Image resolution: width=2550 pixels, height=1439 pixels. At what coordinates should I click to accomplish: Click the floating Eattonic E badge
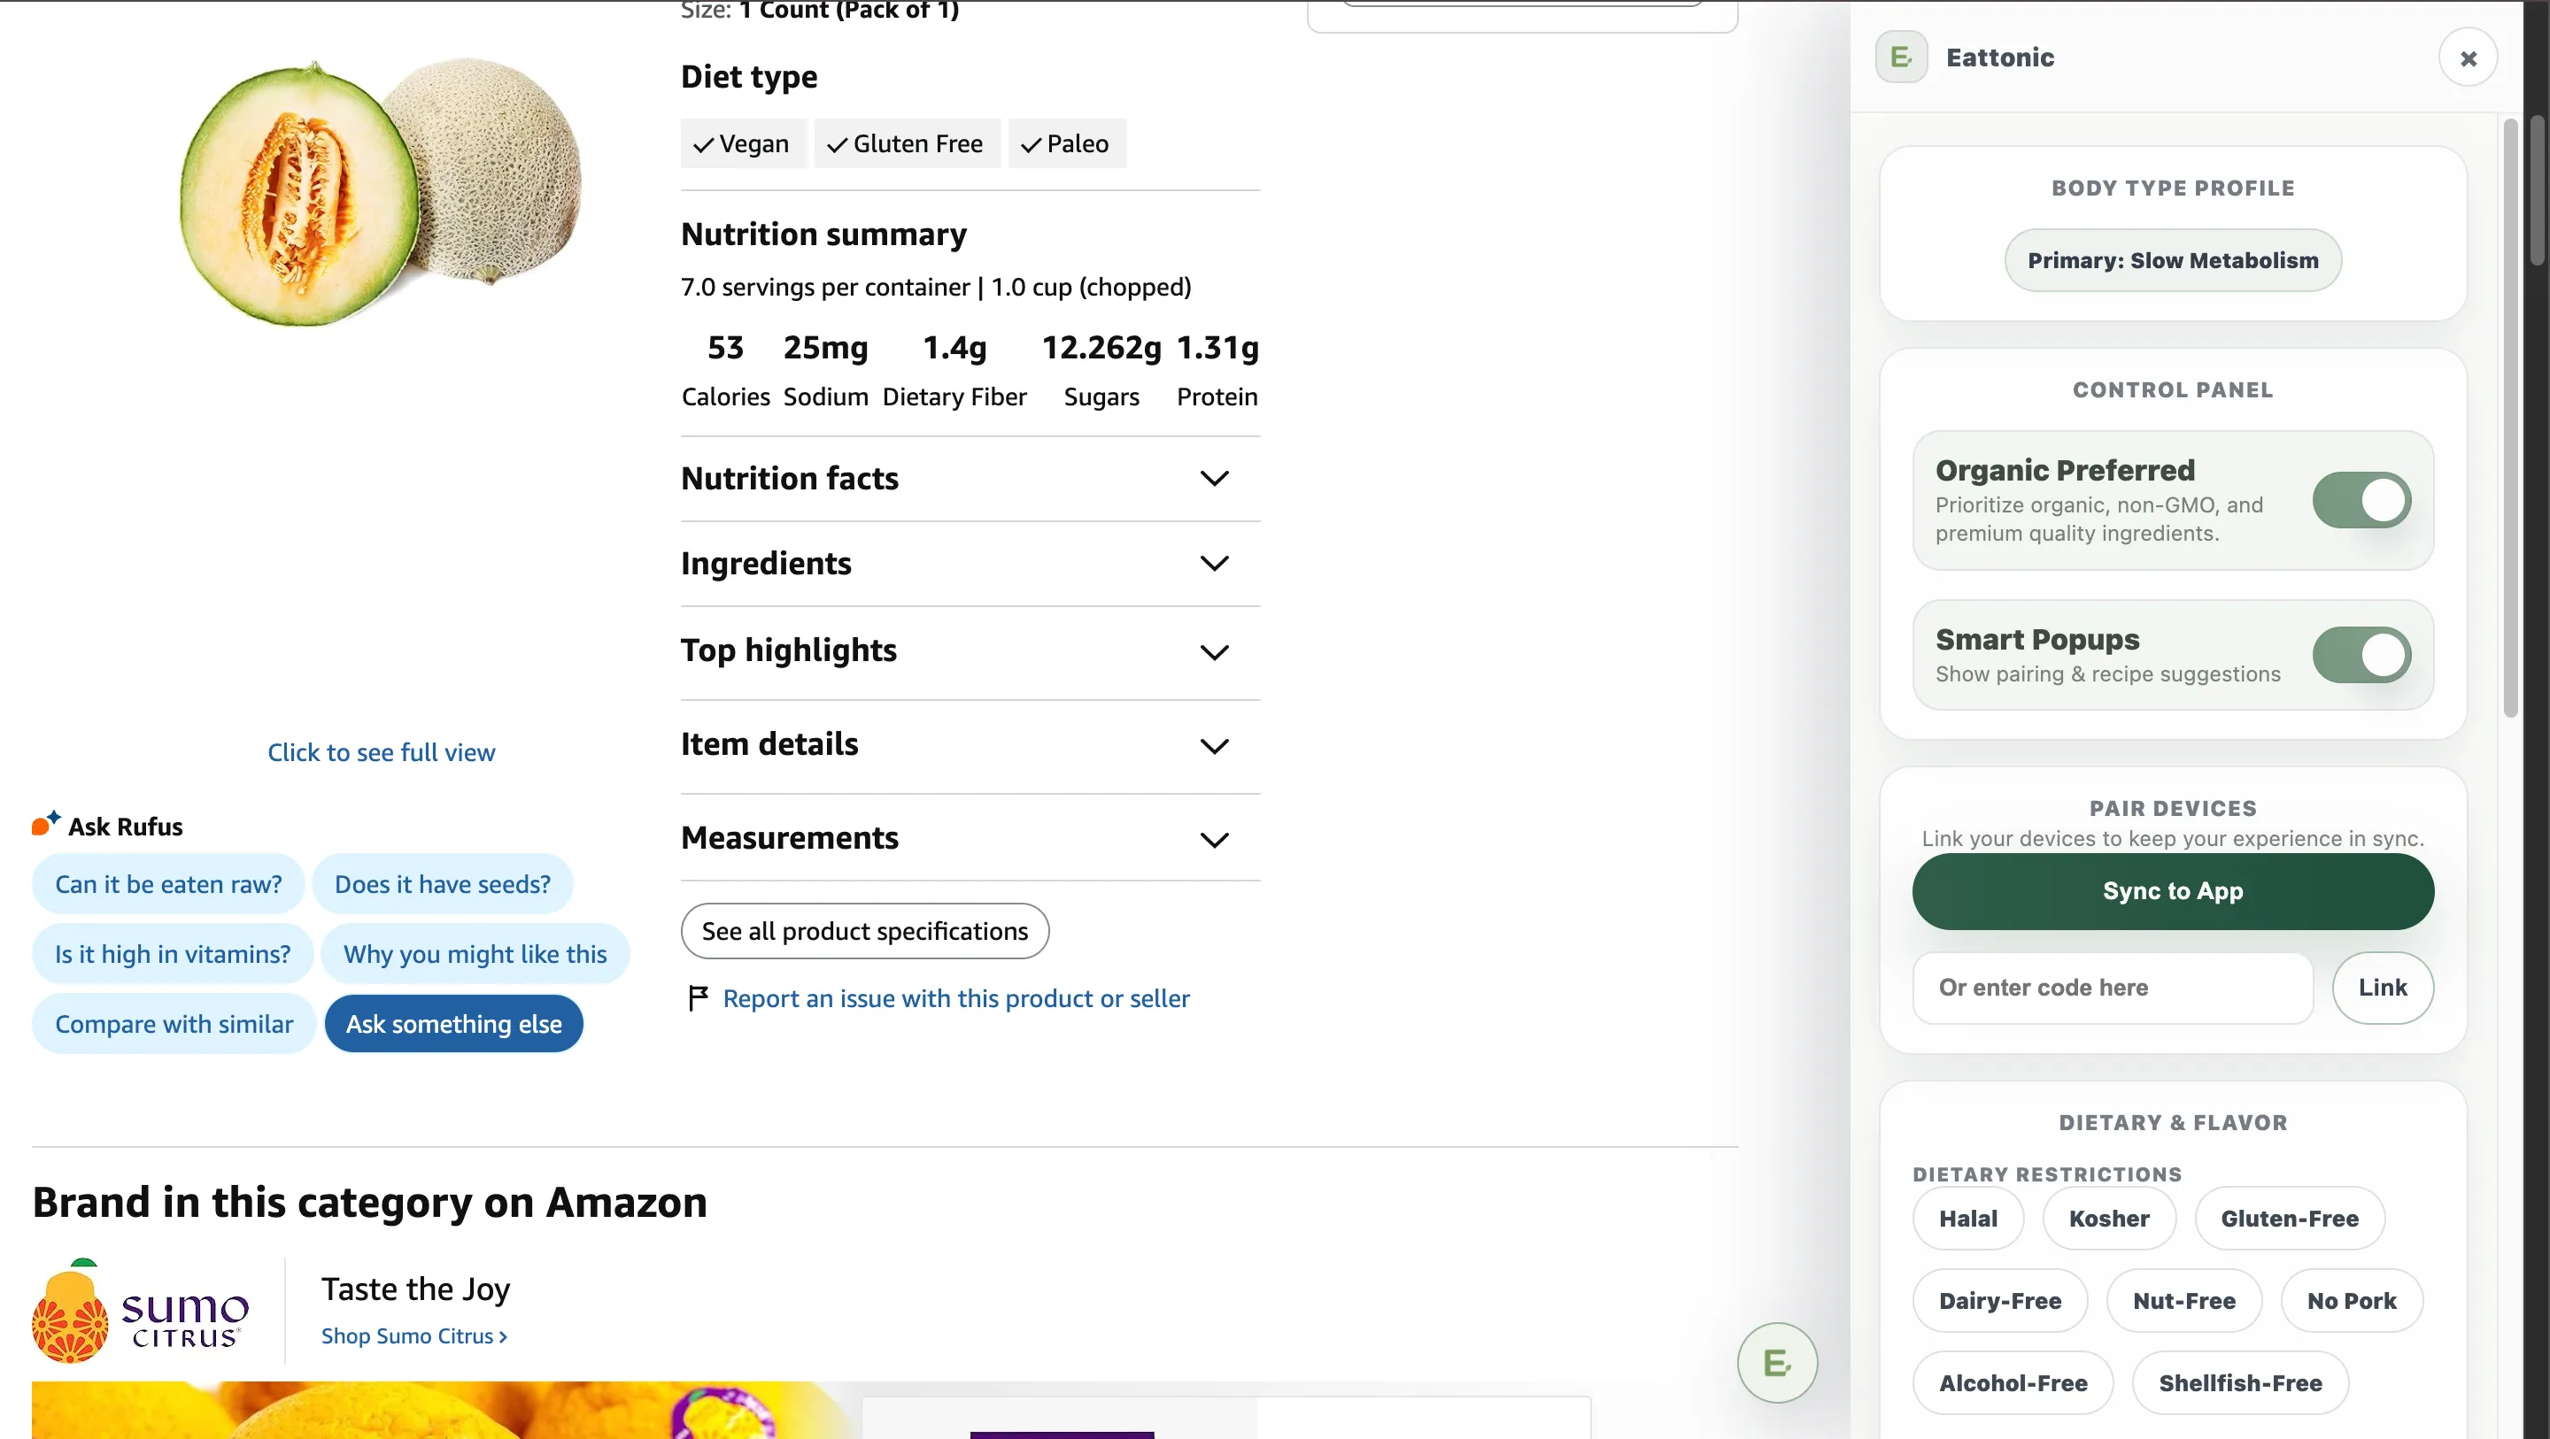tap(1776, 1362)
